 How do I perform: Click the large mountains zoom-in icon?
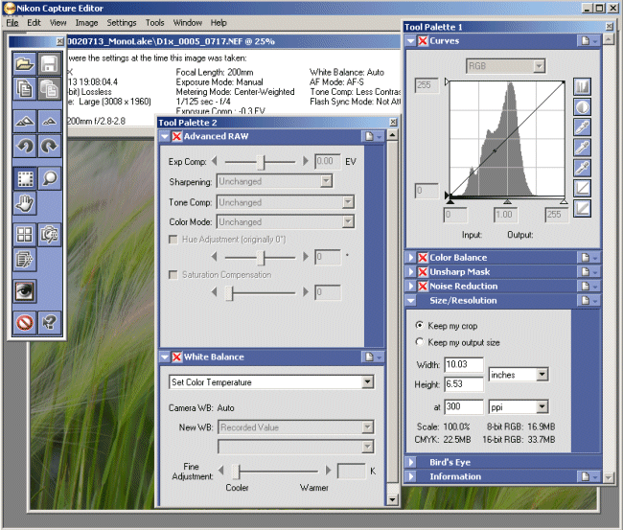click(24, 121)
